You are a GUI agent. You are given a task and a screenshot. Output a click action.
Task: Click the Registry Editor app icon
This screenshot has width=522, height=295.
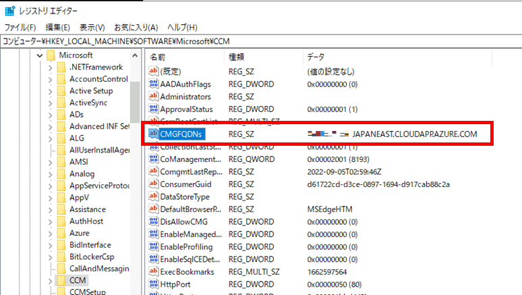pos(9,11)
